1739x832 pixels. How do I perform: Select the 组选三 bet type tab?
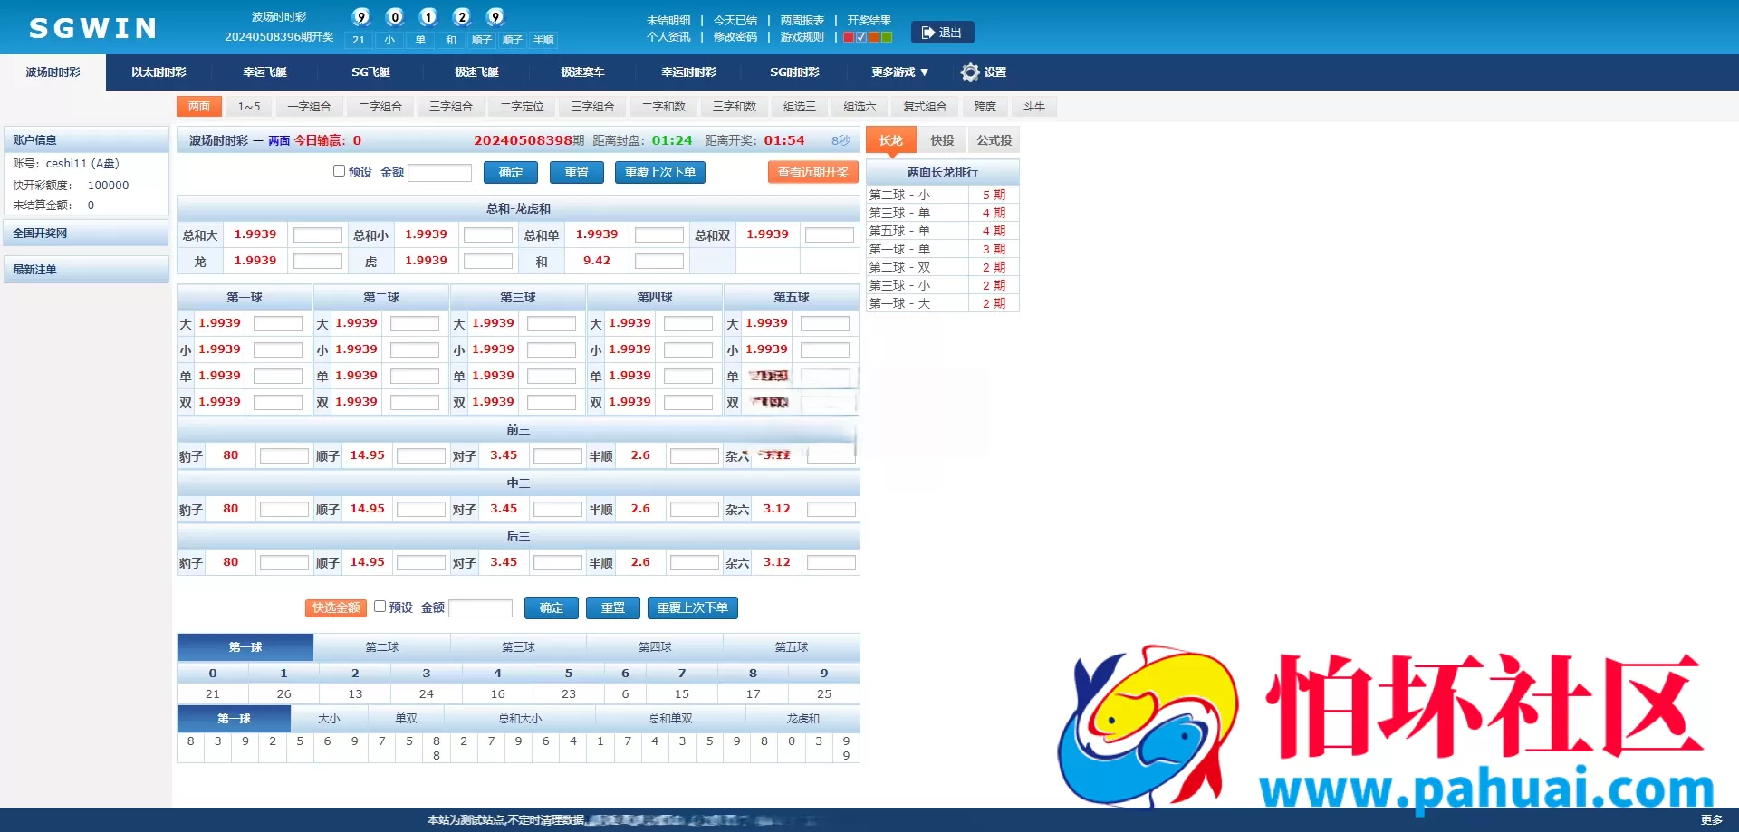(x=799, y=107)
